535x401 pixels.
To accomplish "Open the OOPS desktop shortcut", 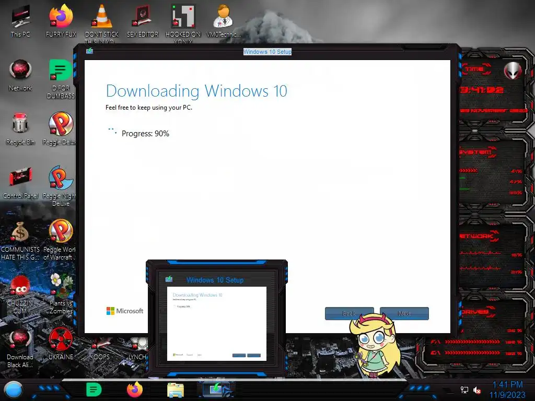I will 102,348.
